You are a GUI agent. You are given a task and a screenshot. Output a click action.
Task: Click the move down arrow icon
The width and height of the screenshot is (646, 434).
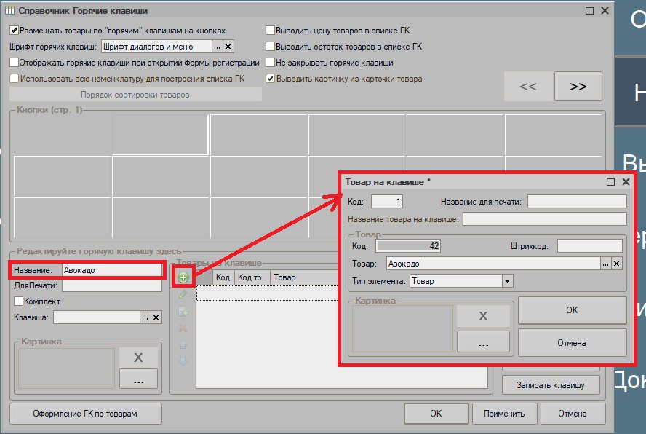tap(183, 361)
